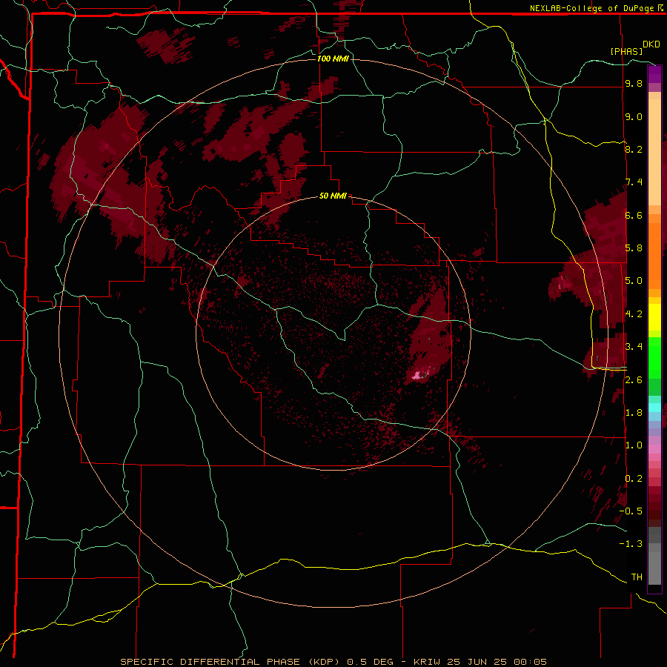Click the -0.5 scale value
The height and width of the screenshot is (667, 667).
point(631,511)
